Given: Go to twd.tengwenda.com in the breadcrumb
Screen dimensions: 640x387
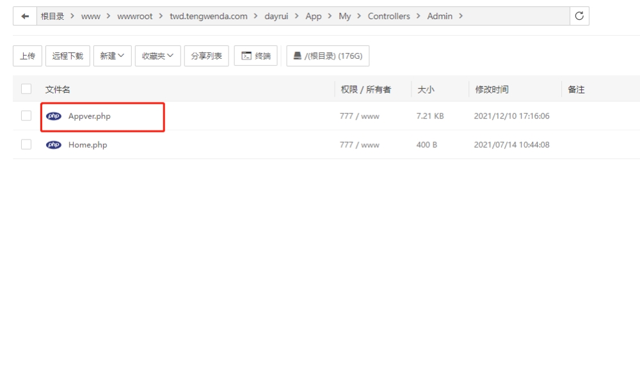Looking at the screenshot, I should [x=209, y=17].
